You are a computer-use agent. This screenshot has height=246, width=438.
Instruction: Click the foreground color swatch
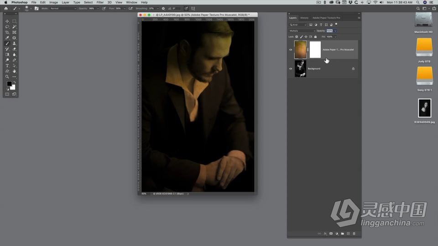[x=9, y=84]
